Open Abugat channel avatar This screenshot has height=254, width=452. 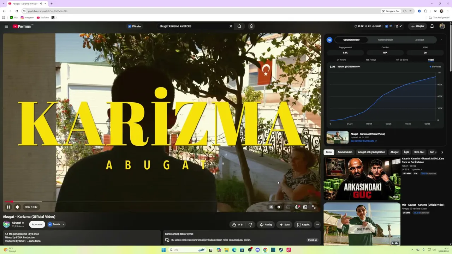(6, 224)
